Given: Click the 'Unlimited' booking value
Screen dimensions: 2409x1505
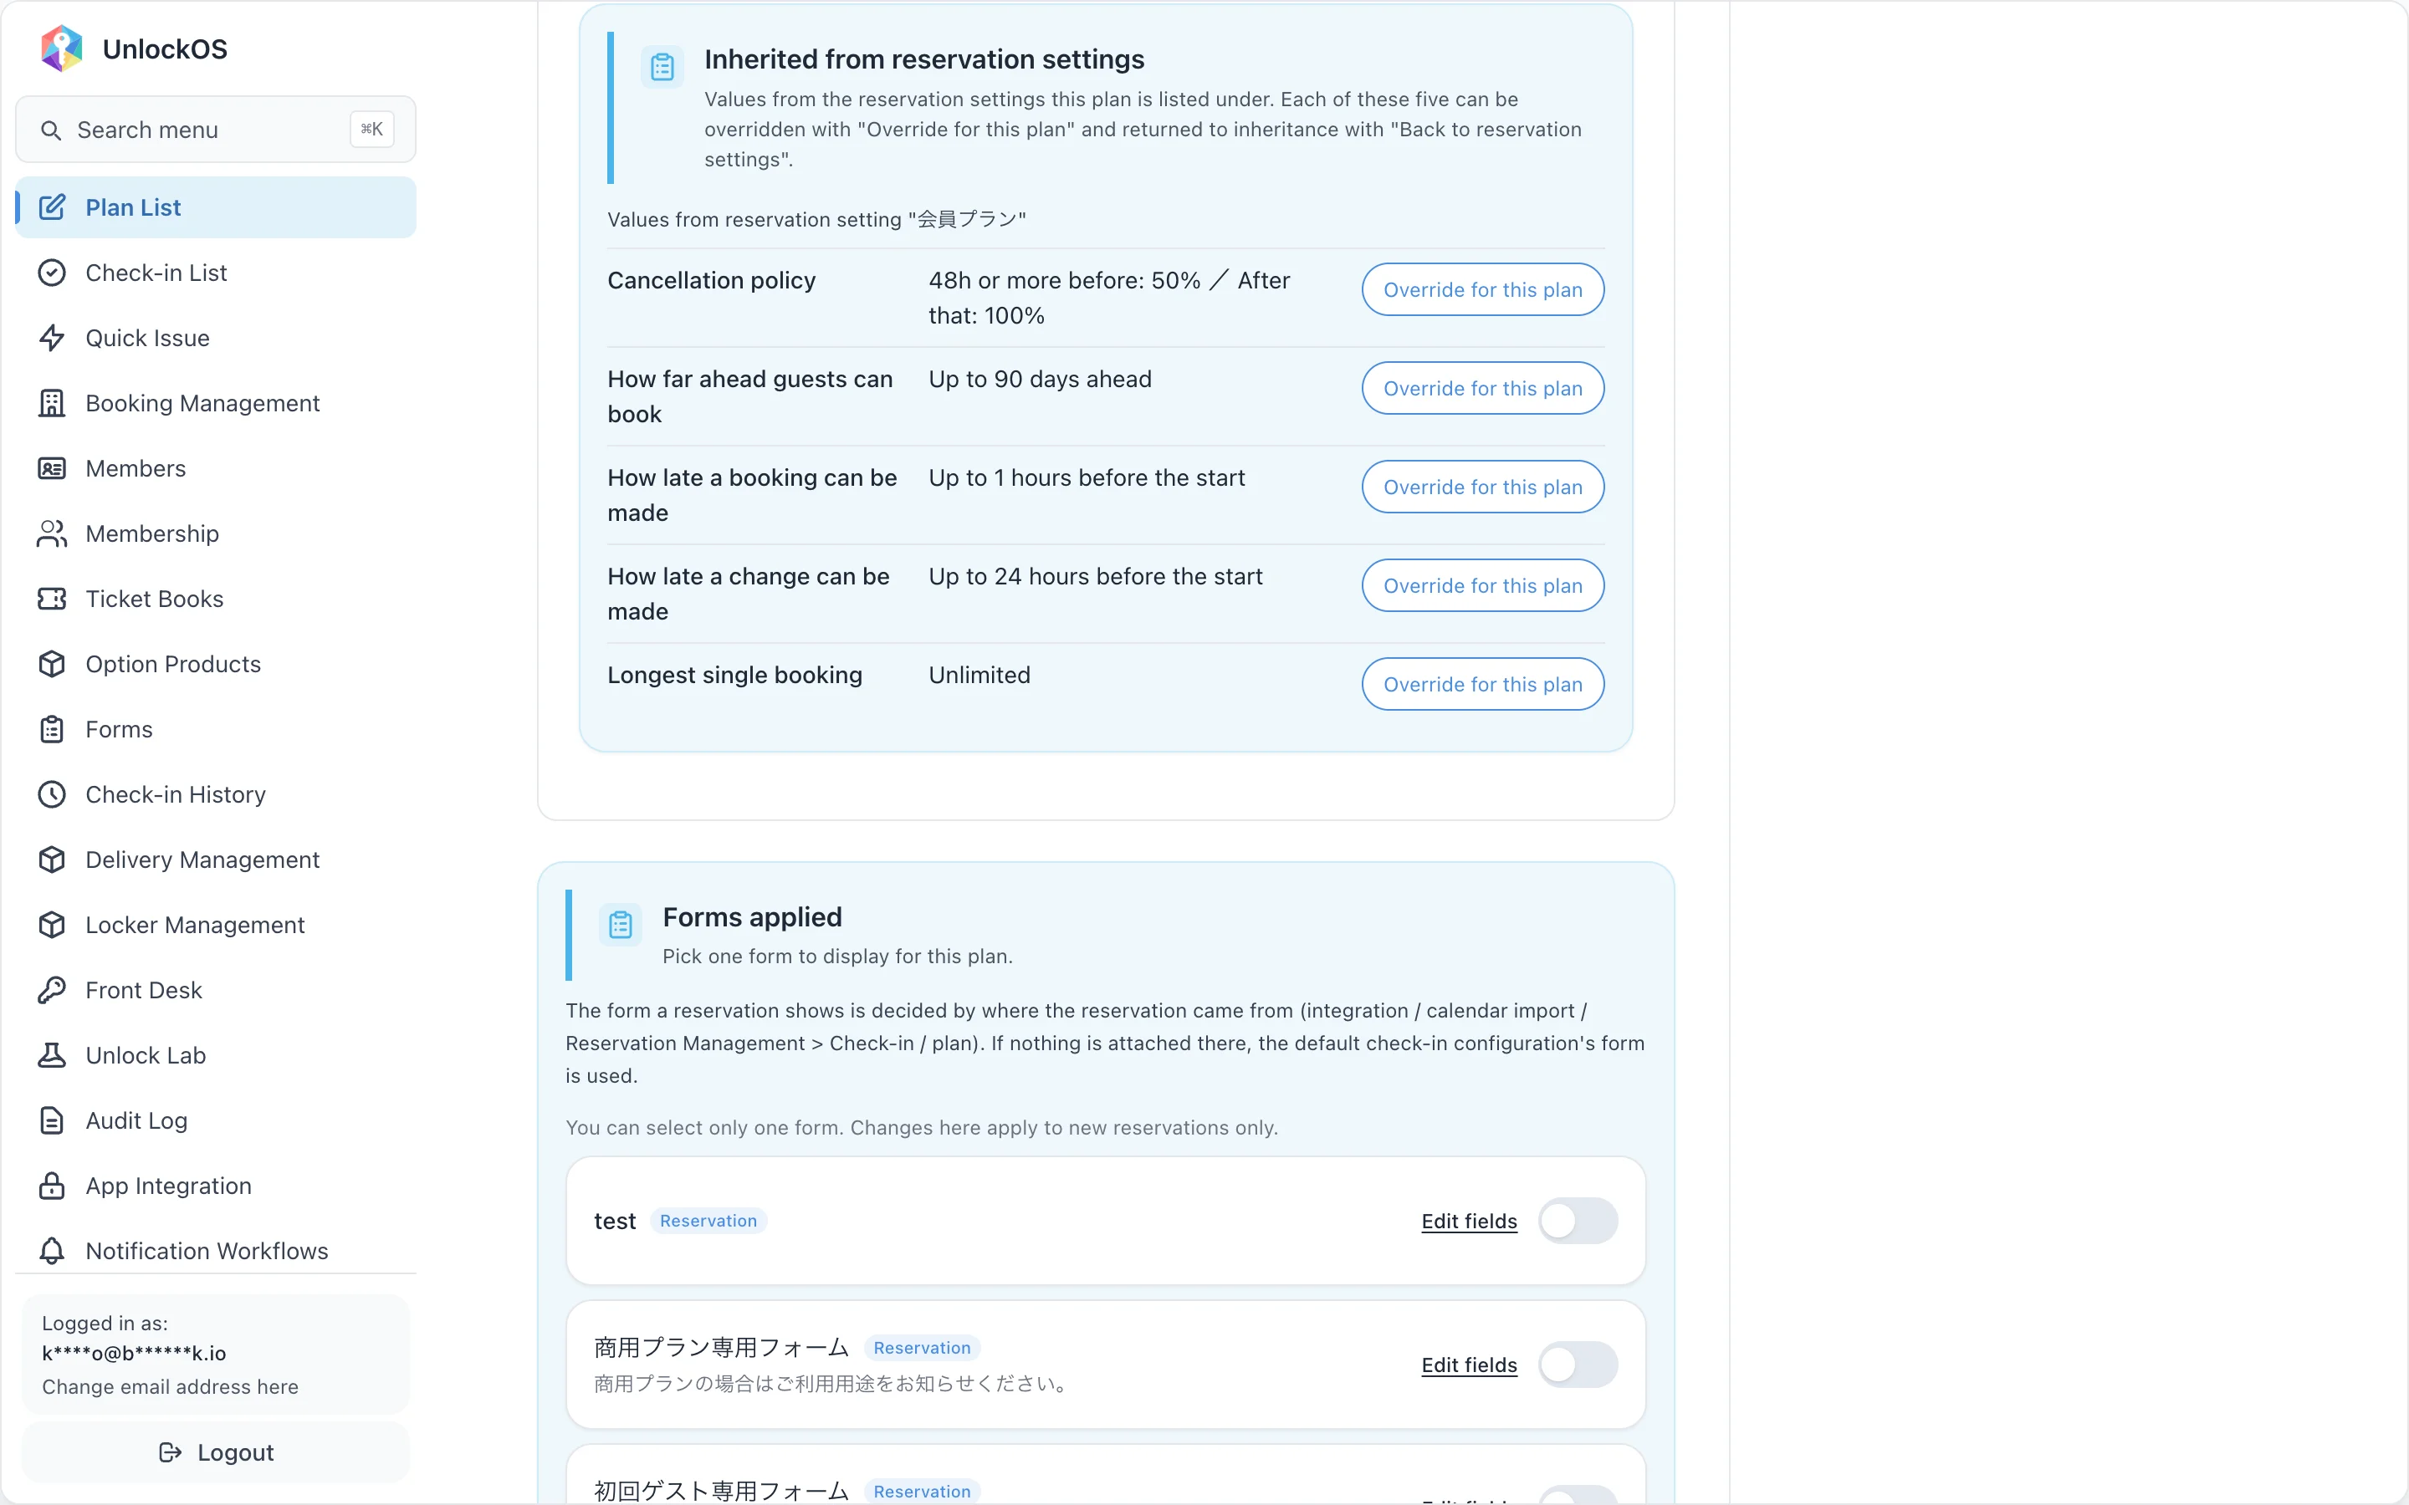Looking at the screenshot, I should pos(979,675).
